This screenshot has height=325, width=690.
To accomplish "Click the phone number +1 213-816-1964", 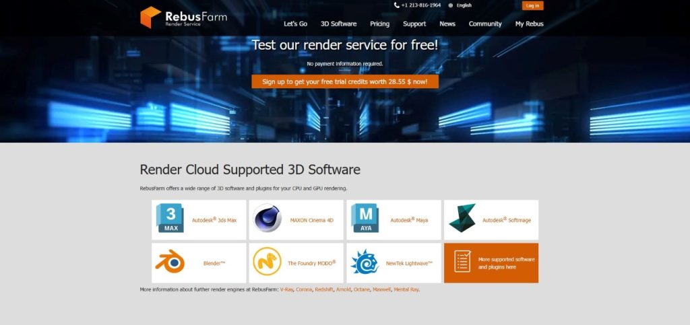I will tap(420, 5).
